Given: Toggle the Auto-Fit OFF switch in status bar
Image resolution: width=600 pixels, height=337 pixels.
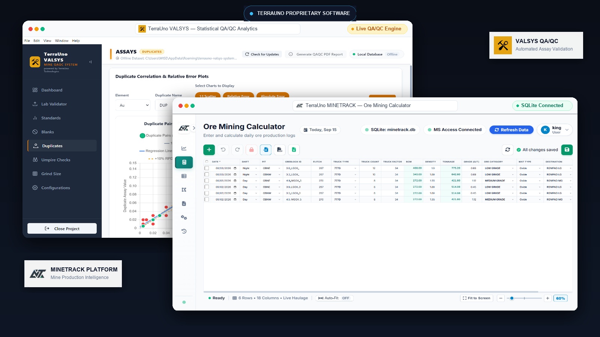Looking at the screenshot, I should pos(334,298).
